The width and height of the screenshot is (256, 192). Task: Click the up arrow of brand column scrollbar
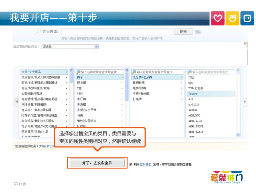click(x=238, y=70)
